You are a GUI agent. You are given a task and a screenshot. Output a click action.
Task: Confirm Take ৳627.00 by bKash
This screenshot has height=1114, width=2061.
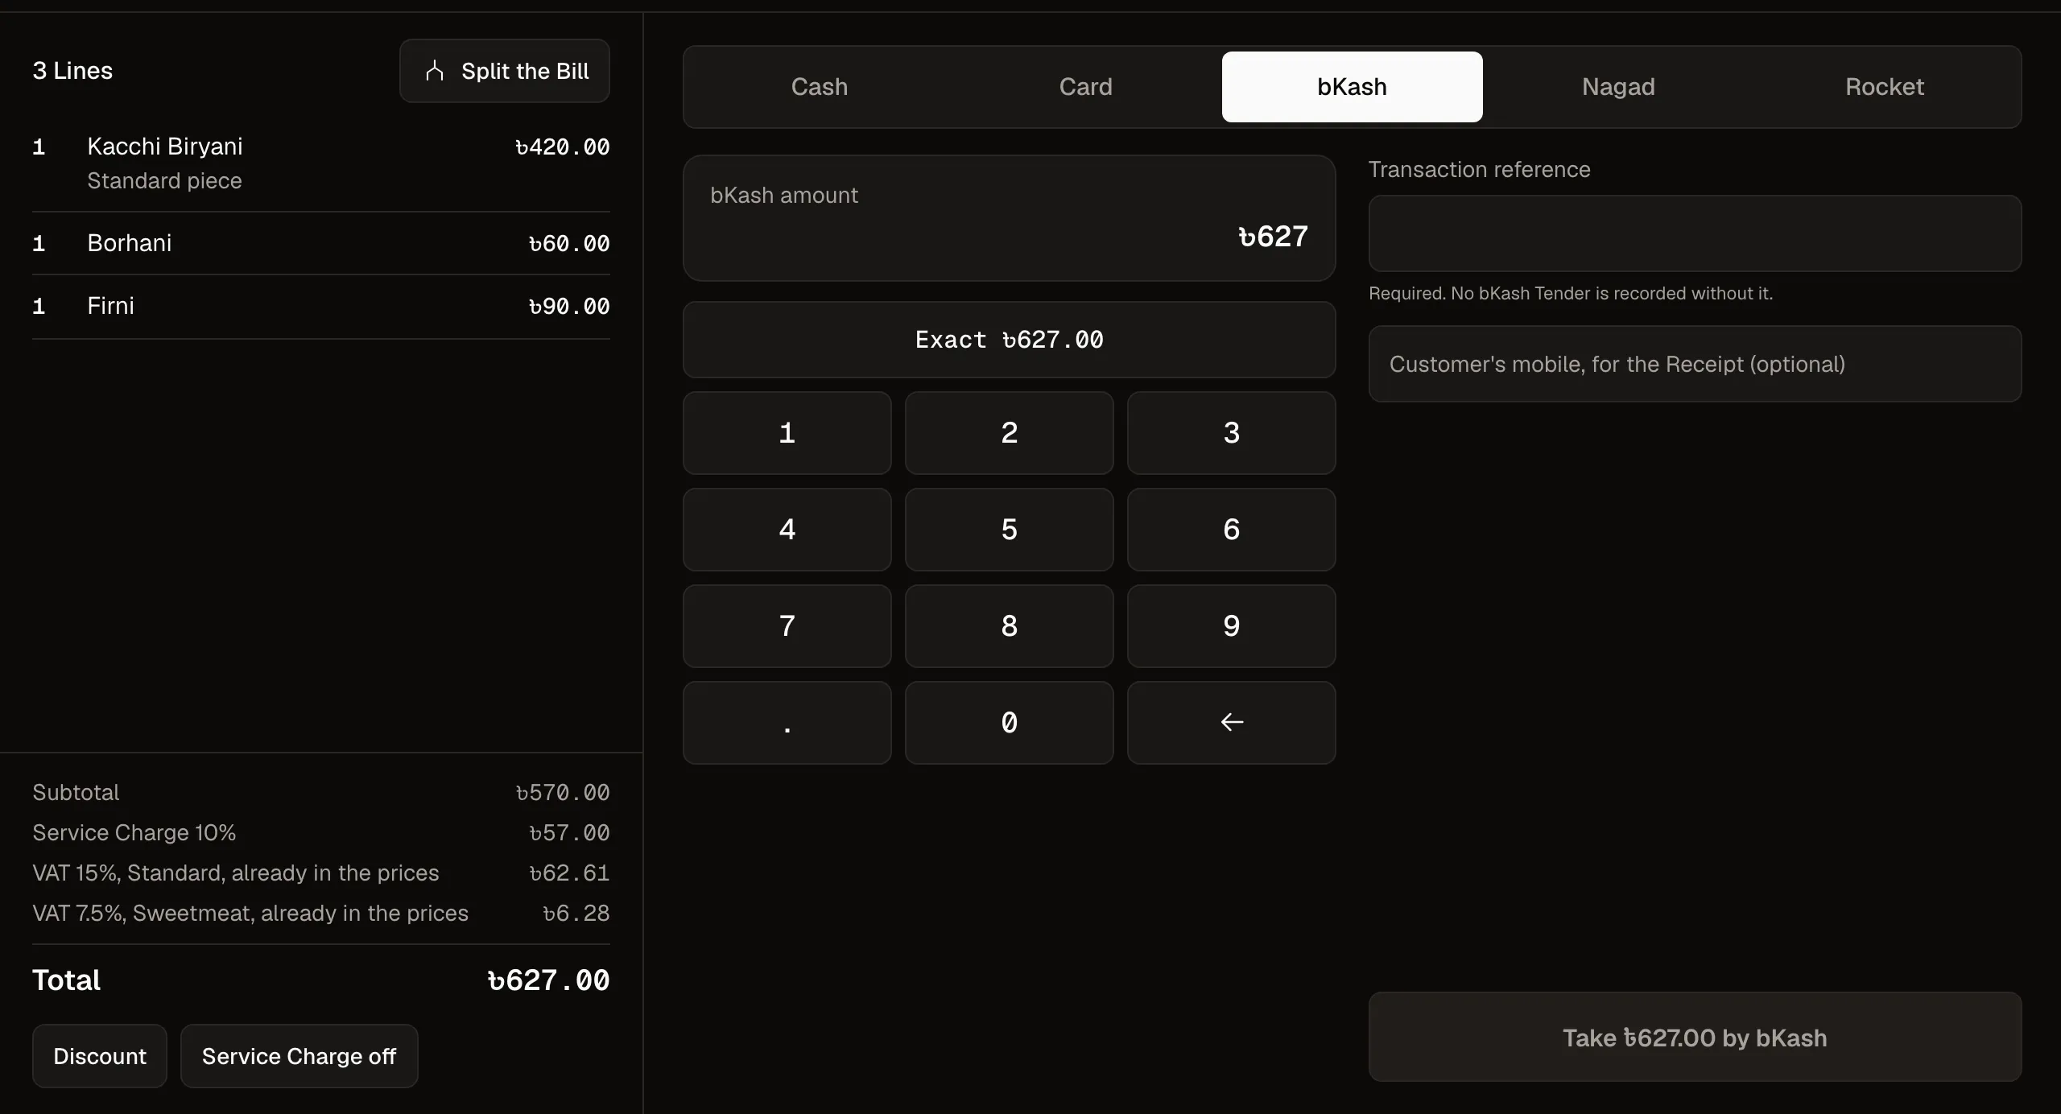[1695, 1037]
